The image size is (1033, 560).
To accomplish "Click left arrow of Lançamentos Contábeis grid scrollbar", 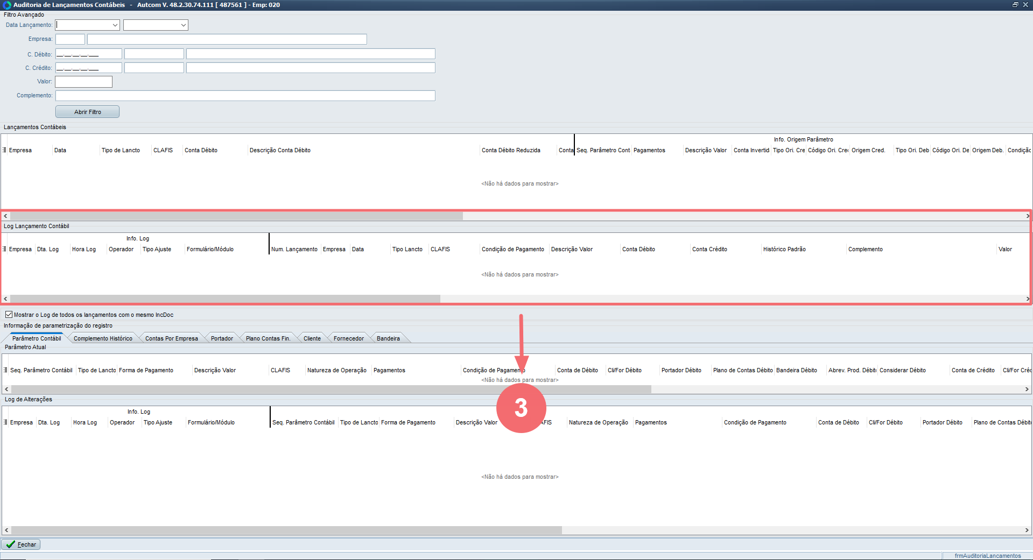I will click(x=5, y=216).
